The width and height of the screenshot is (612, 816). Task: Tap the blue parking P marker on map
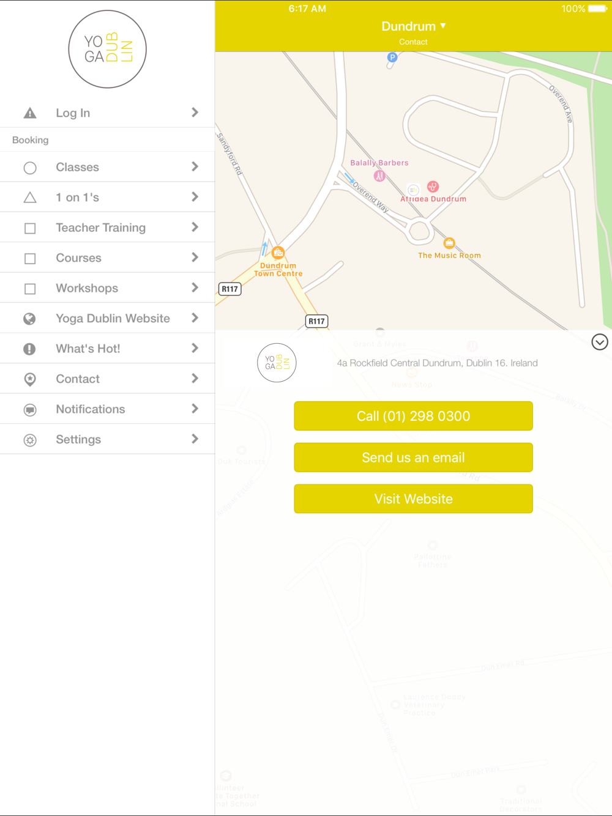click(392, 57)
